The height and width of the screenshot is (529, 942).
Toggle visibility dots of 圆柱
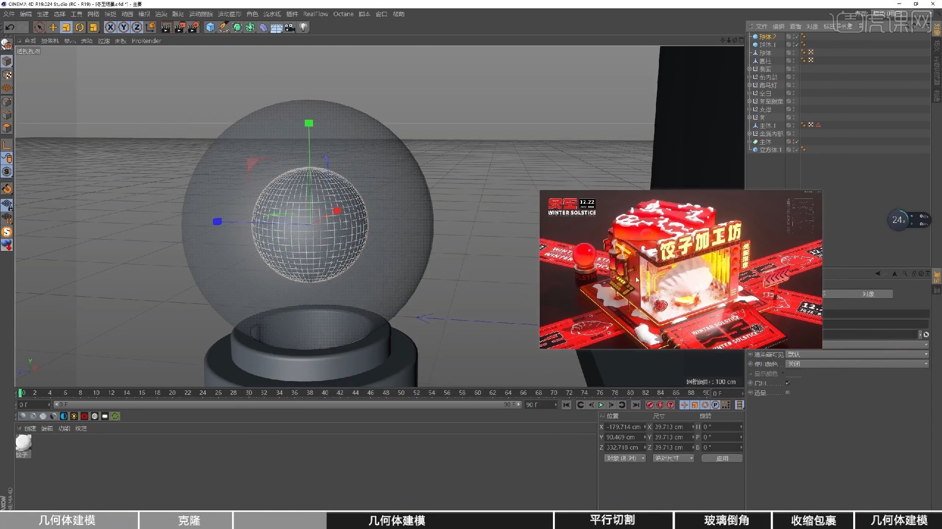[793, 61]
